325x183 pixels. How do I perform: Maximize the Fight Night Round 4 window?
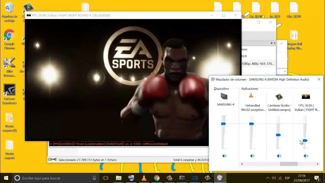[224, 15]
